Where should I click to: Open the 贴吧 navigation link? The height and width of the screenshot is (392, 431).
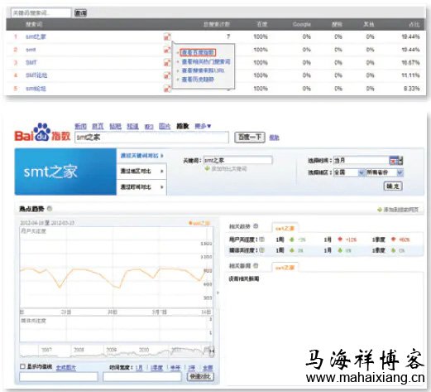click(115, 126)
